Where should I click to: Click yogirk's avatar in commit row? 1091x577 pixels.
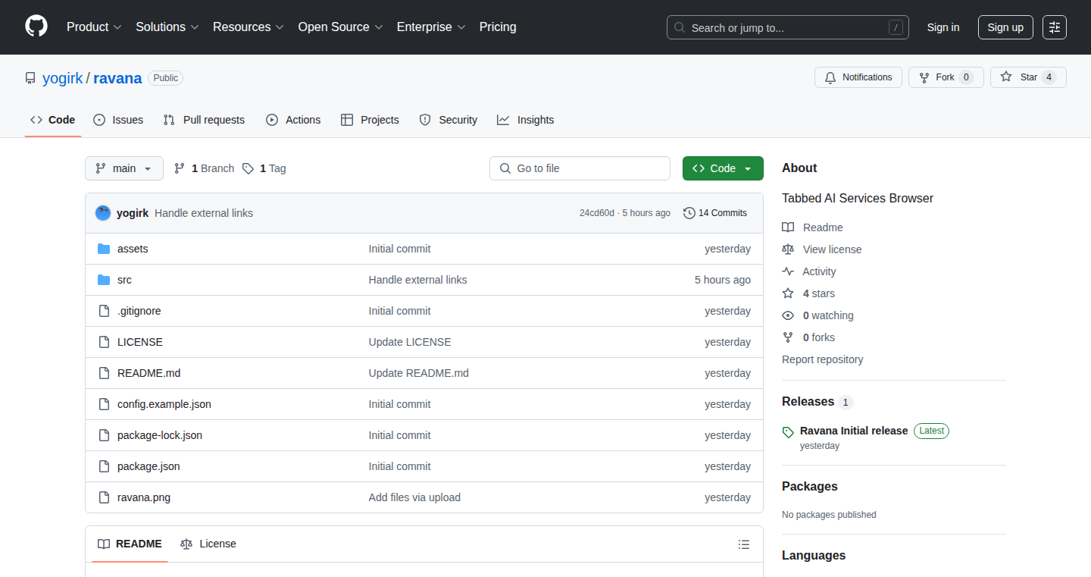click(103, 213)
